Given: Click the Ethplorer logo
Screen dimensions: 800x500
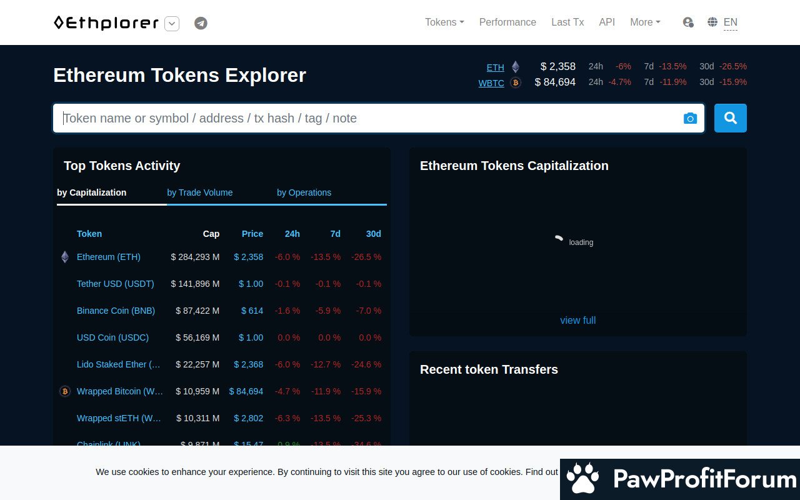Looking at the screenshot, I should point(106,23).
